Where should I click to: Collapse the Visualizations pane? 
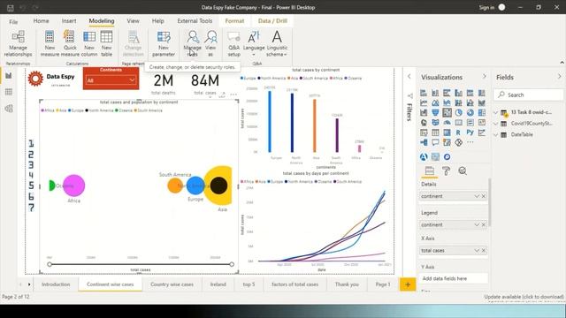485,77
